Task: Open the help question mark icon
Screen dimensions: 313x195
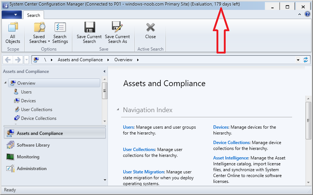Action: coord(307,14)
